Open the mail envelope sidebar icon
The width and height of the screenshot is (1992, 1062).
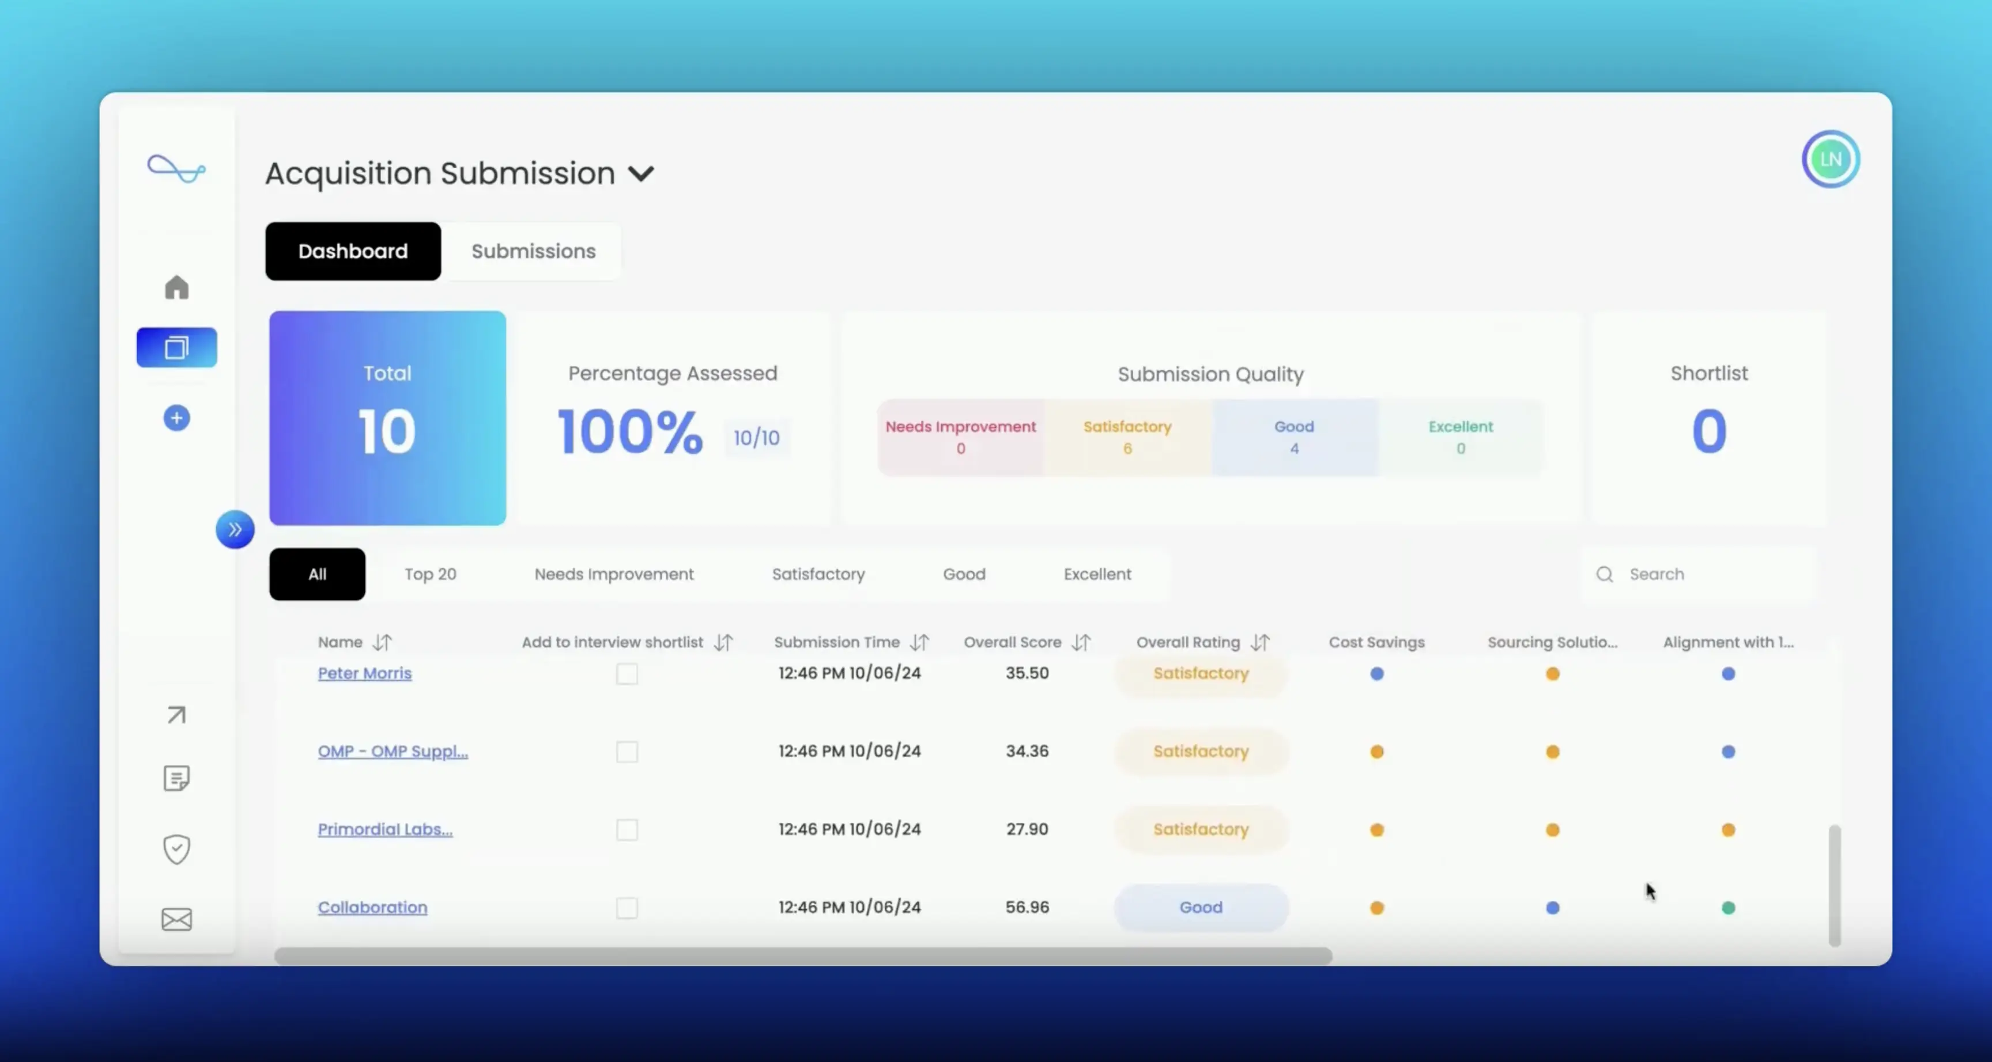176,919
